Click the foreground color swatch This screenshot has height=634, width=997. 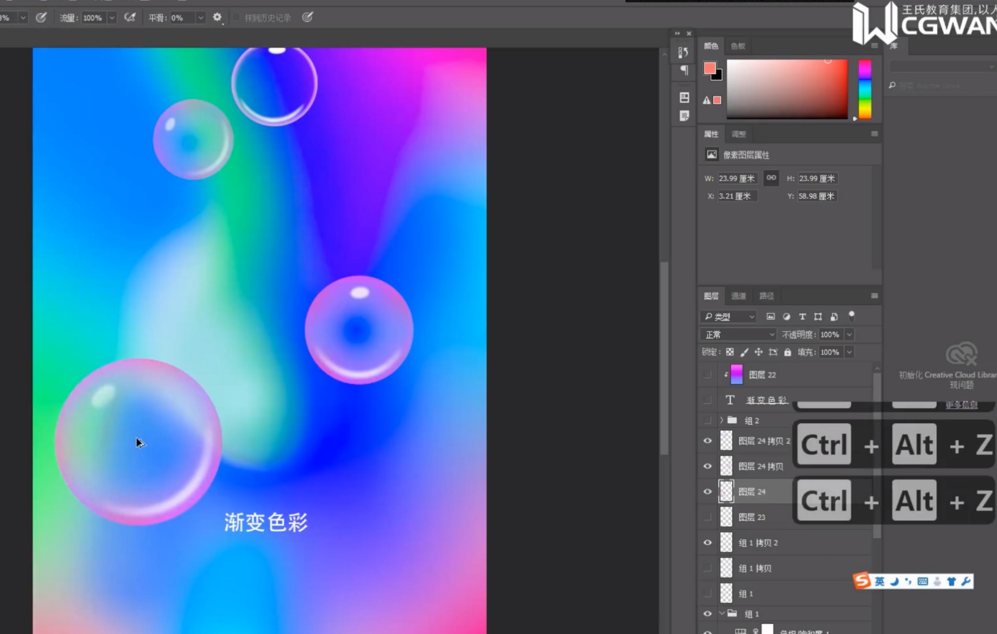(x=710, y=68)
